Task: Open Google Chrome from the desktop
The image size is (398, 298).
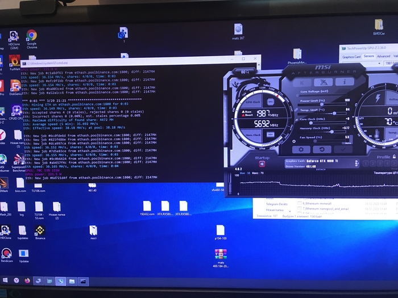Action: 31,37
